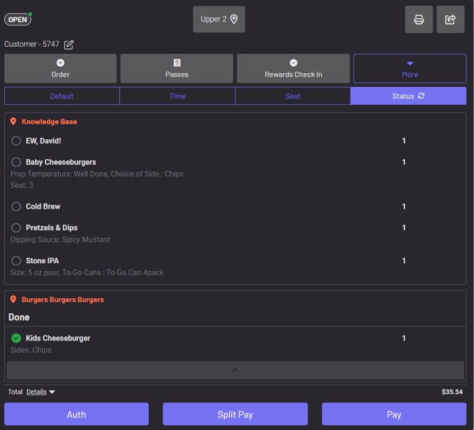The width and height of the screenshot is (474, 430).
Task: Uncheck the Kids Cheeseburger done checkmark
Action: coord(17,338)
